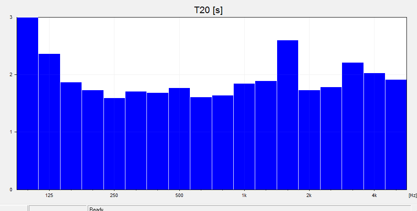
Task: Click the y-axis value 2 label
Action: [11, 75]
